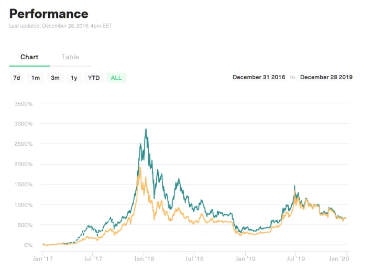Click the Performance heading
The image size is (372, 271).
[49, 14]
